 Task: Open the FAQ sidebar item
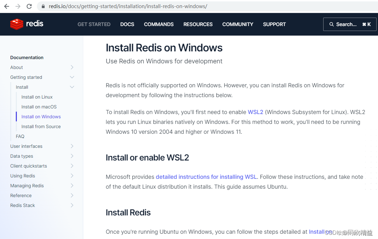[20, 137]
